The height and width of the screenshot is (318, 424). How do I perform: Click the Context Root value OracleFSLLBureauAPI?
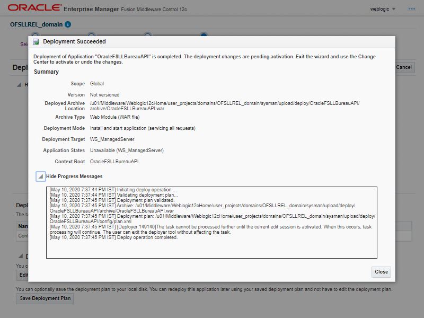(x=114, y=162)
